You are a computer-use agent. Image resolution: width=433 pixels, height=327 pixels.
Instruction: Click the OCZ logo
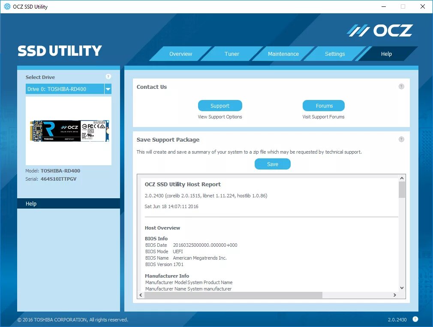[x=380, y=30]
